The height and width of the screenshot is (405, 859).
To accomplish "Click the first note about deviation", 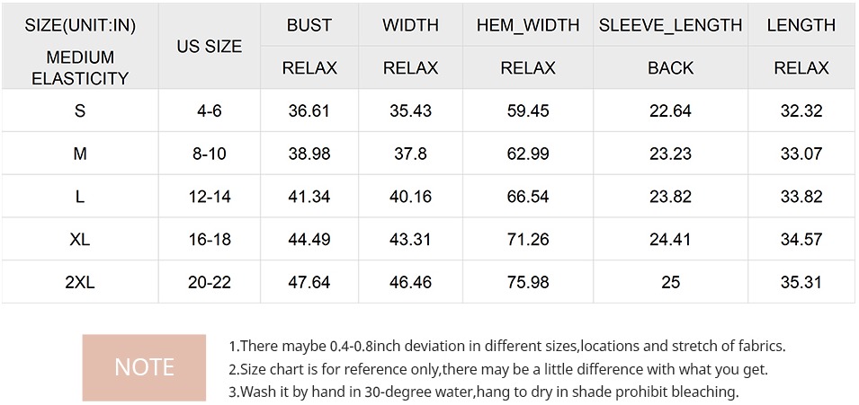I will tap(507, 347).
